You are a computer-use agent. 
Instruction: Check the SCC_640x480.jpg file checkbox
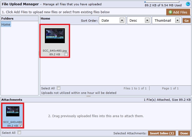(66, 54)
